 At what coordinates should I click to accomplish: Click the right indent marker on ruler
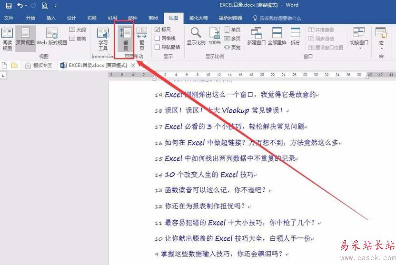(367, 77)
